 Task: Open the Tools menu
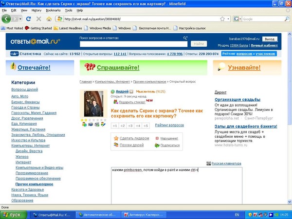(x=69, y=10)
